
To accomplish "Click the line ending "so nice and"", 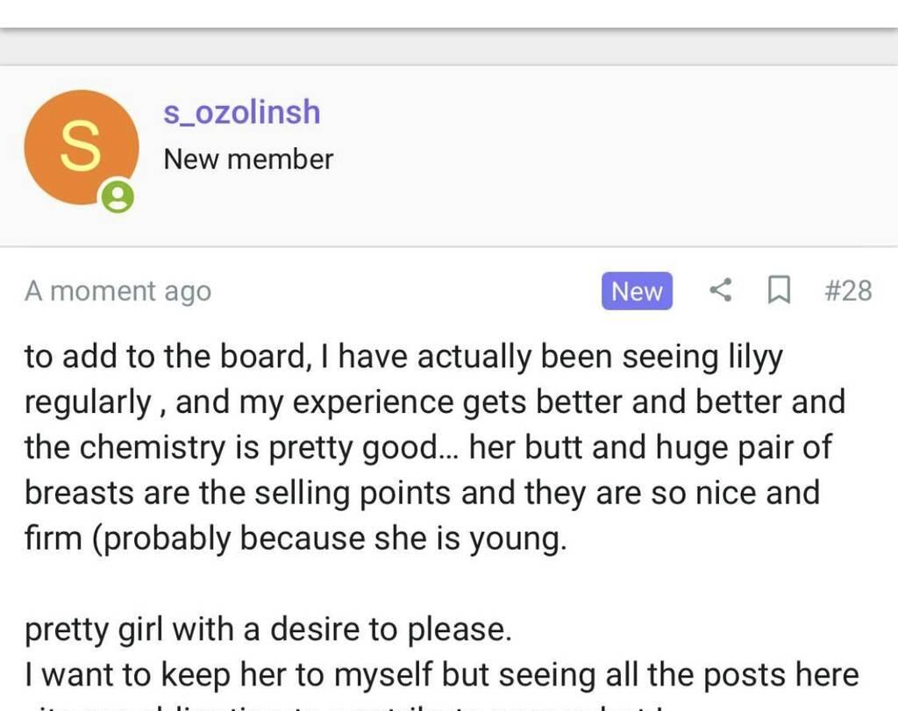I will [x=422, y=493].
